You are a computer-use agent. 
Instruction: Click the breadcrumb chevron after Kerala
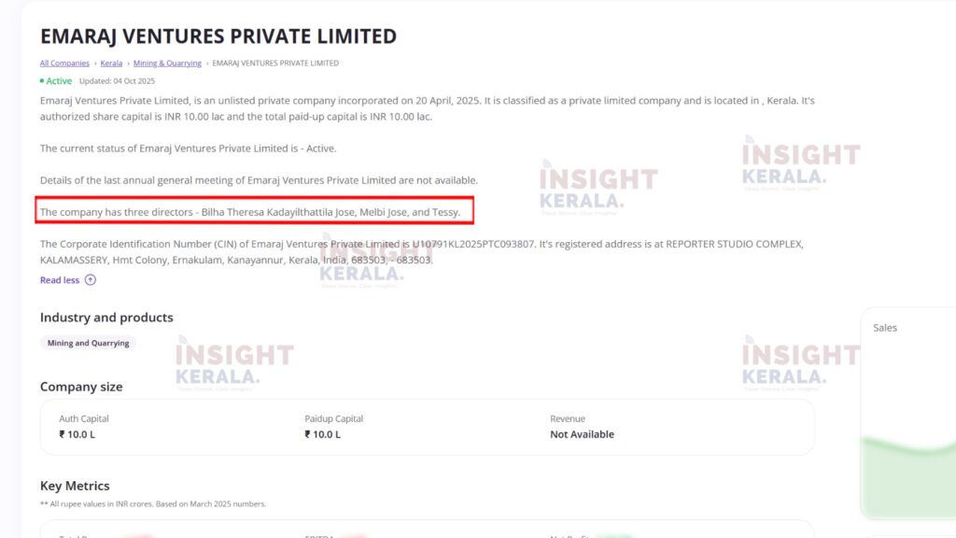coord(128,64)
